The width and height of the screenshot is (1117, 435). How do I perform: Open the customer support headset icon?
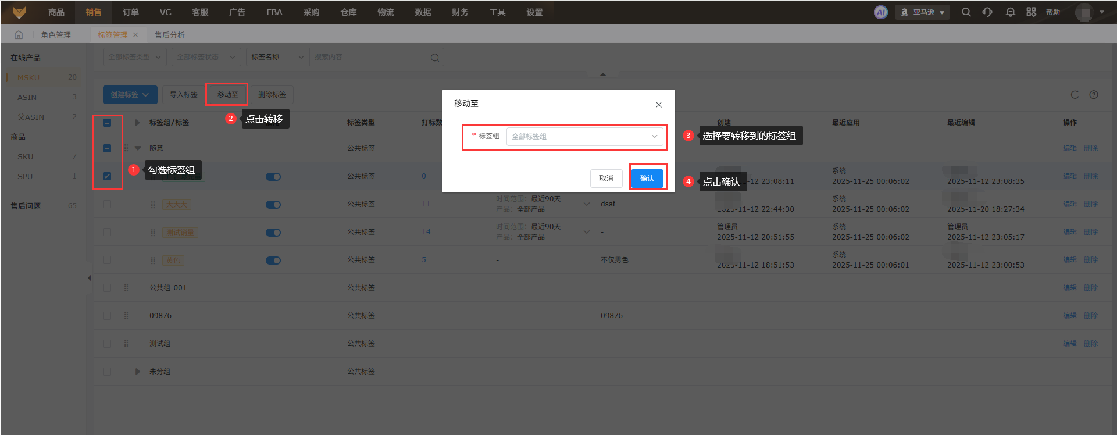coord(987,12)
